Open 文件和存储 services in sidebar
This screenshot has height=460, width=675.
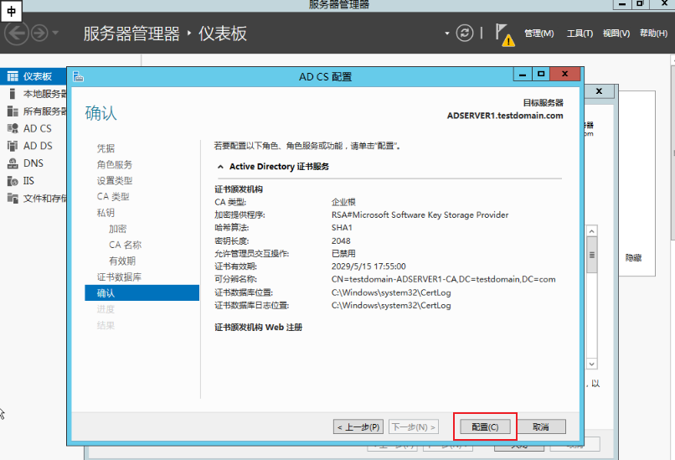pyautogui.click(x=44, y=198)
